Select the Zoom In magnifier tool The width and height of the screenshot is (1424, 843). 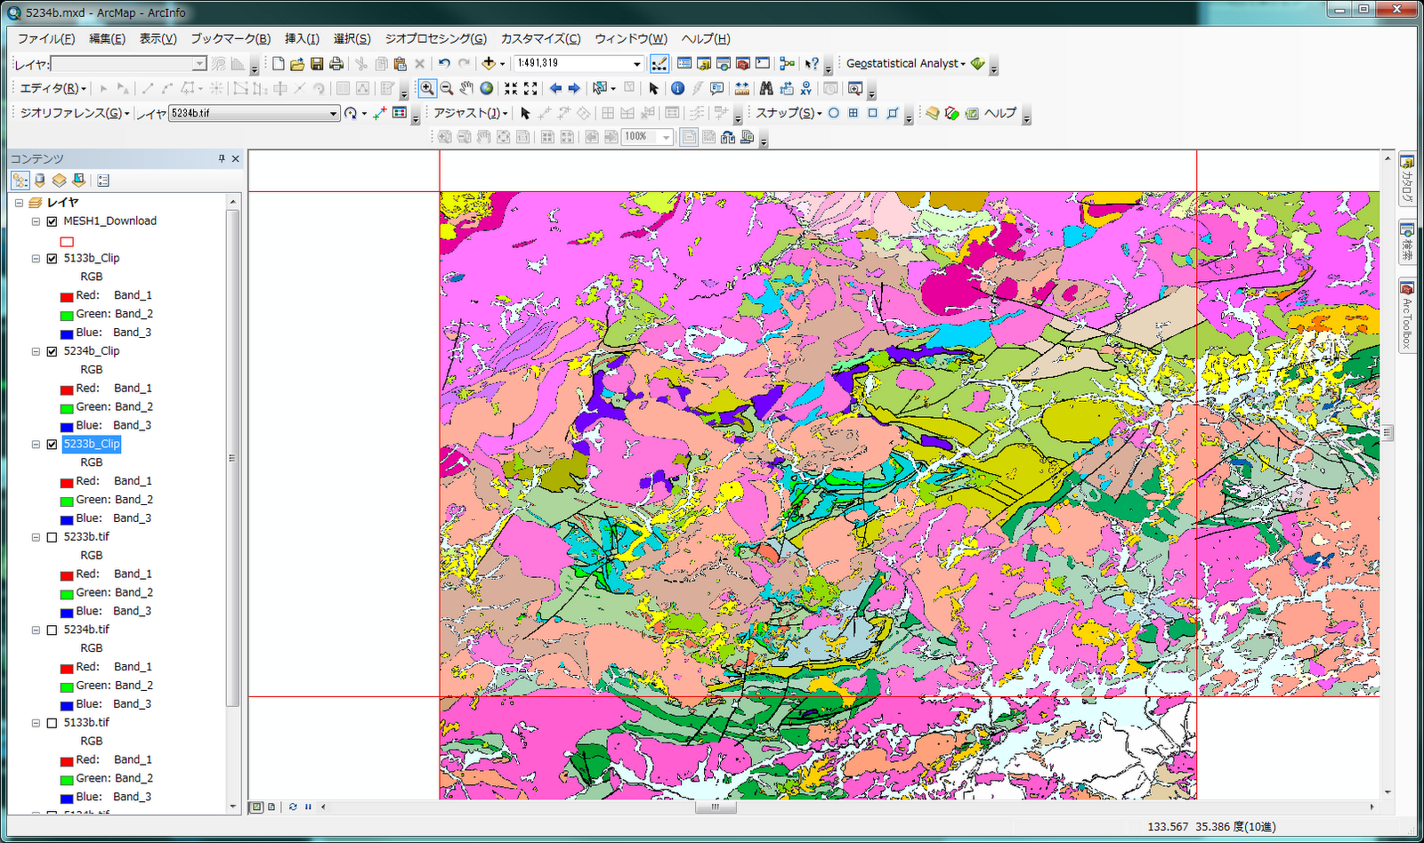click(x=427, y=88)
